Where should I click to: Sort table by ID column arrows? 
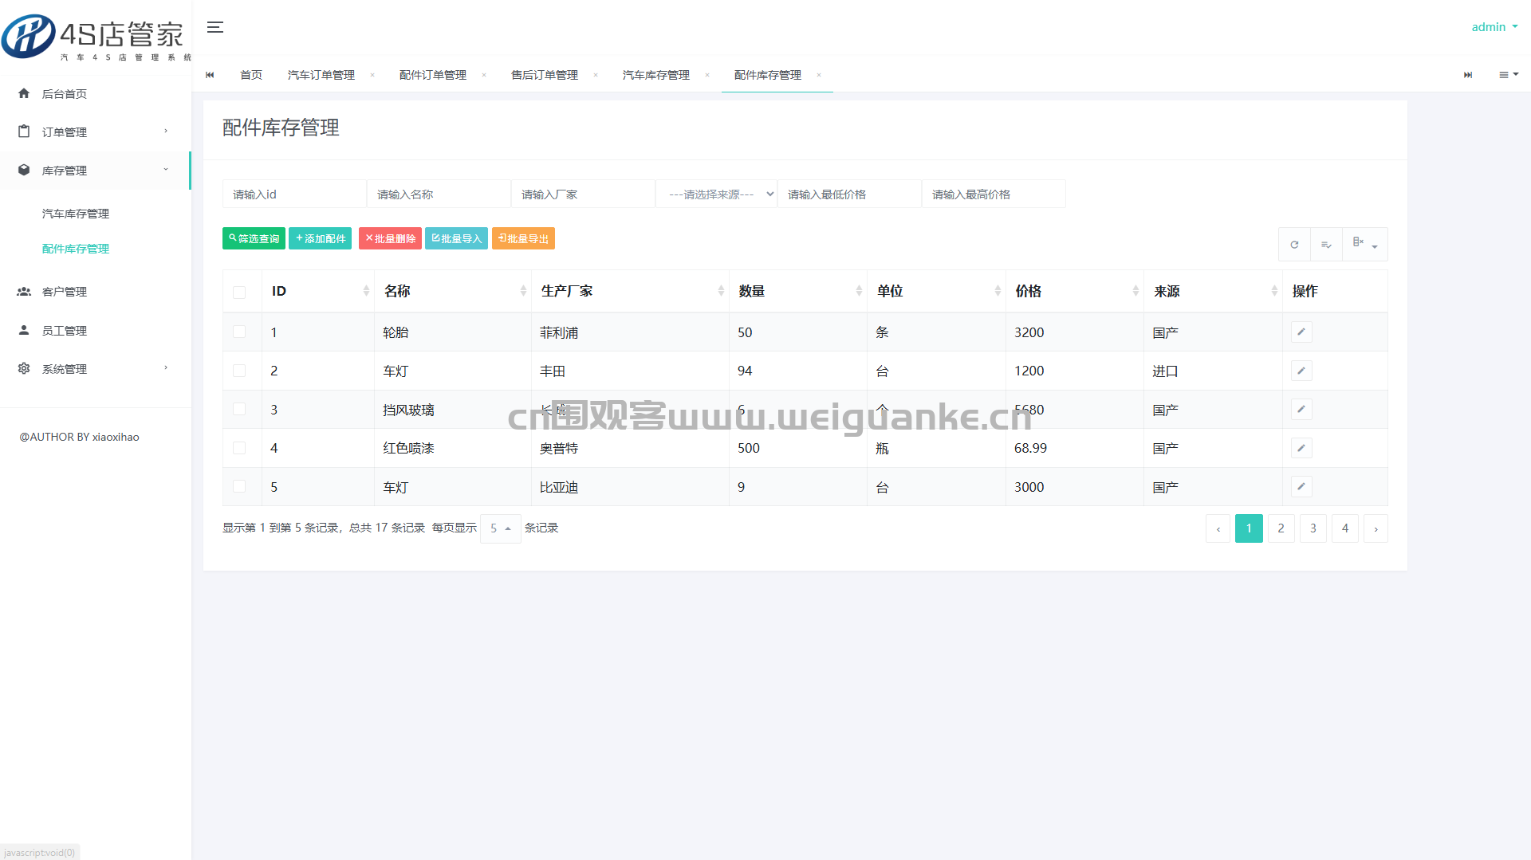[x=366, y=291]
